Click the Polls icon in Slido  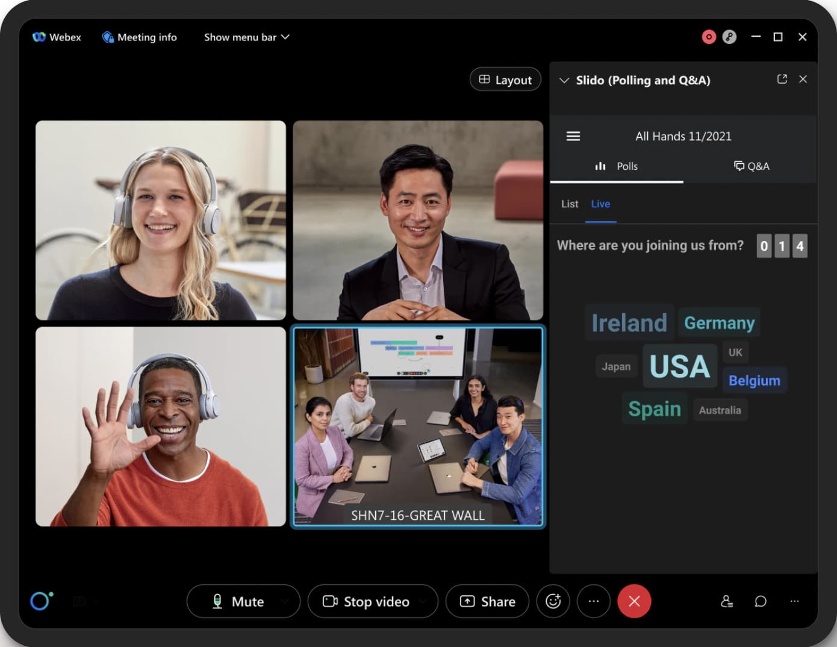pos(600,166)
